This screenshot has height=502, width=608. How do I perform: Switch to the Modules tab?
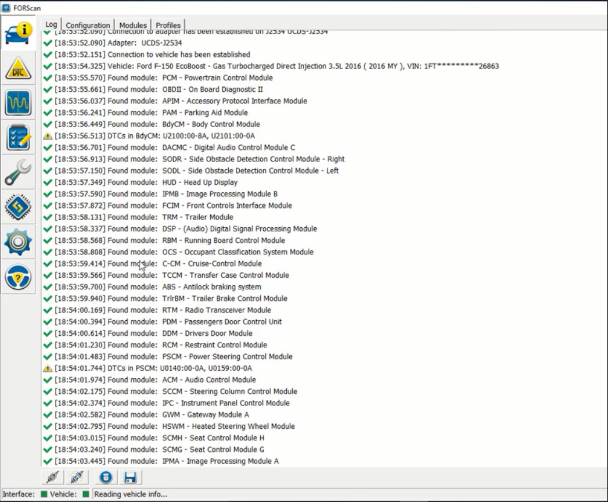pos(133,25)
